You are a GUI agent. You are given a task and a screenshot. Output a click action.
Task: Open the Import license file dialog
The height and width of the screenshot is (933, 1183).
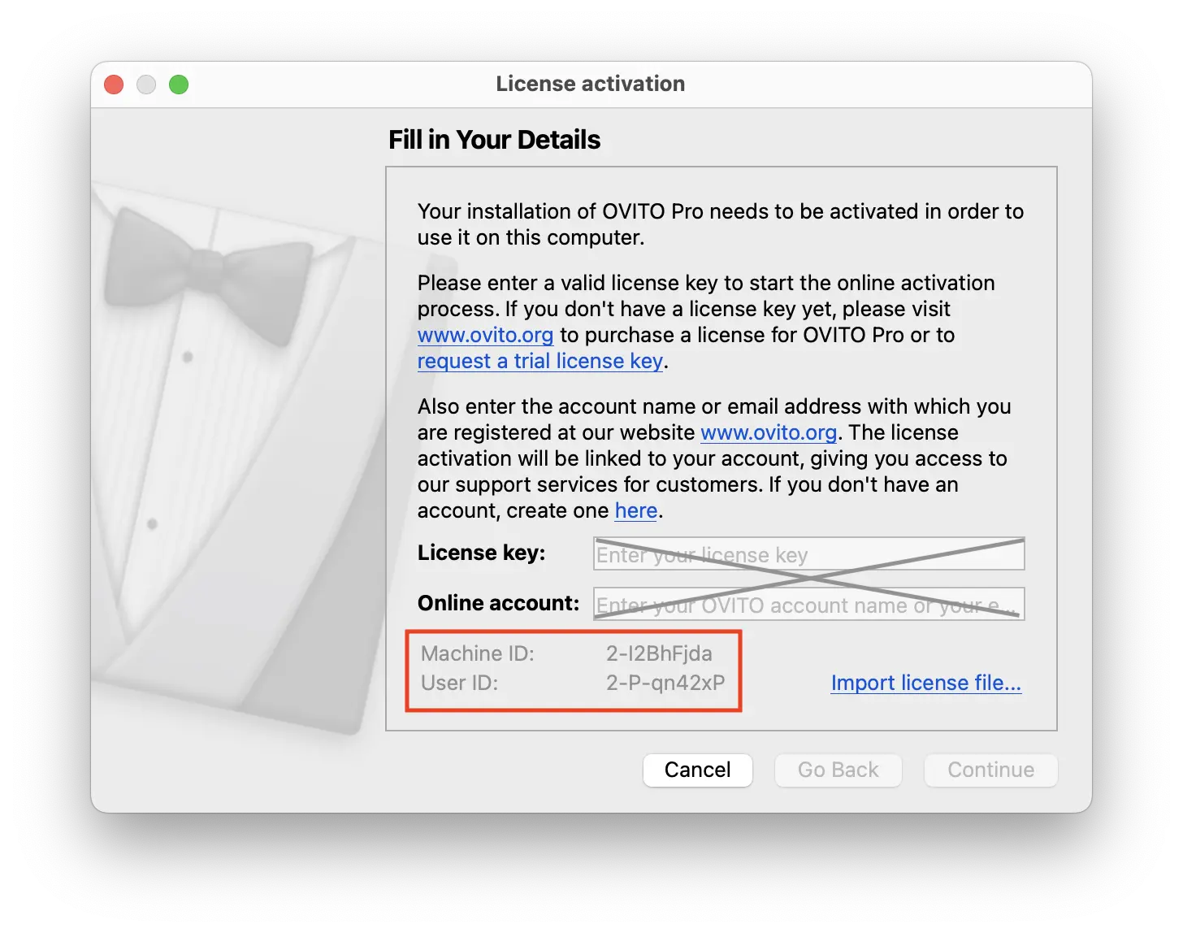(925, 683)
